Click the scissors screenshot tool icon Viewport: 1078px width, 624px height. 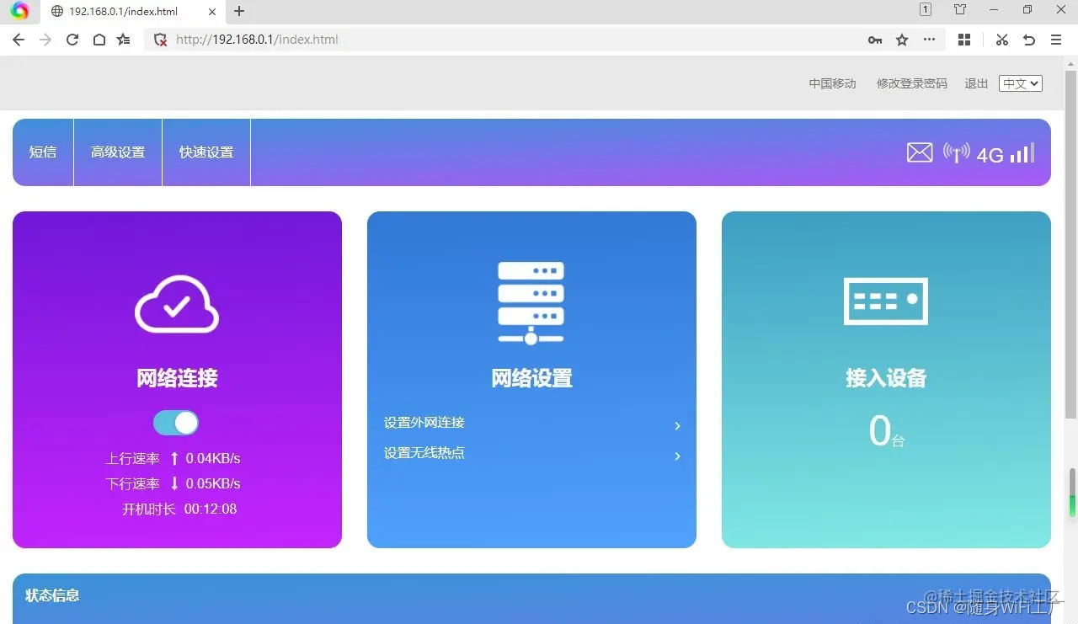(1001, 40)
